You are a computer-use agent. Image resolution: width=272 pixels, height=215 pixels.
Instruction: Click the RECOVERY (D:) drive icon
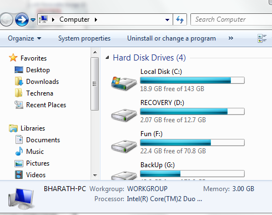pyautogui.click(x=124, y=115)
